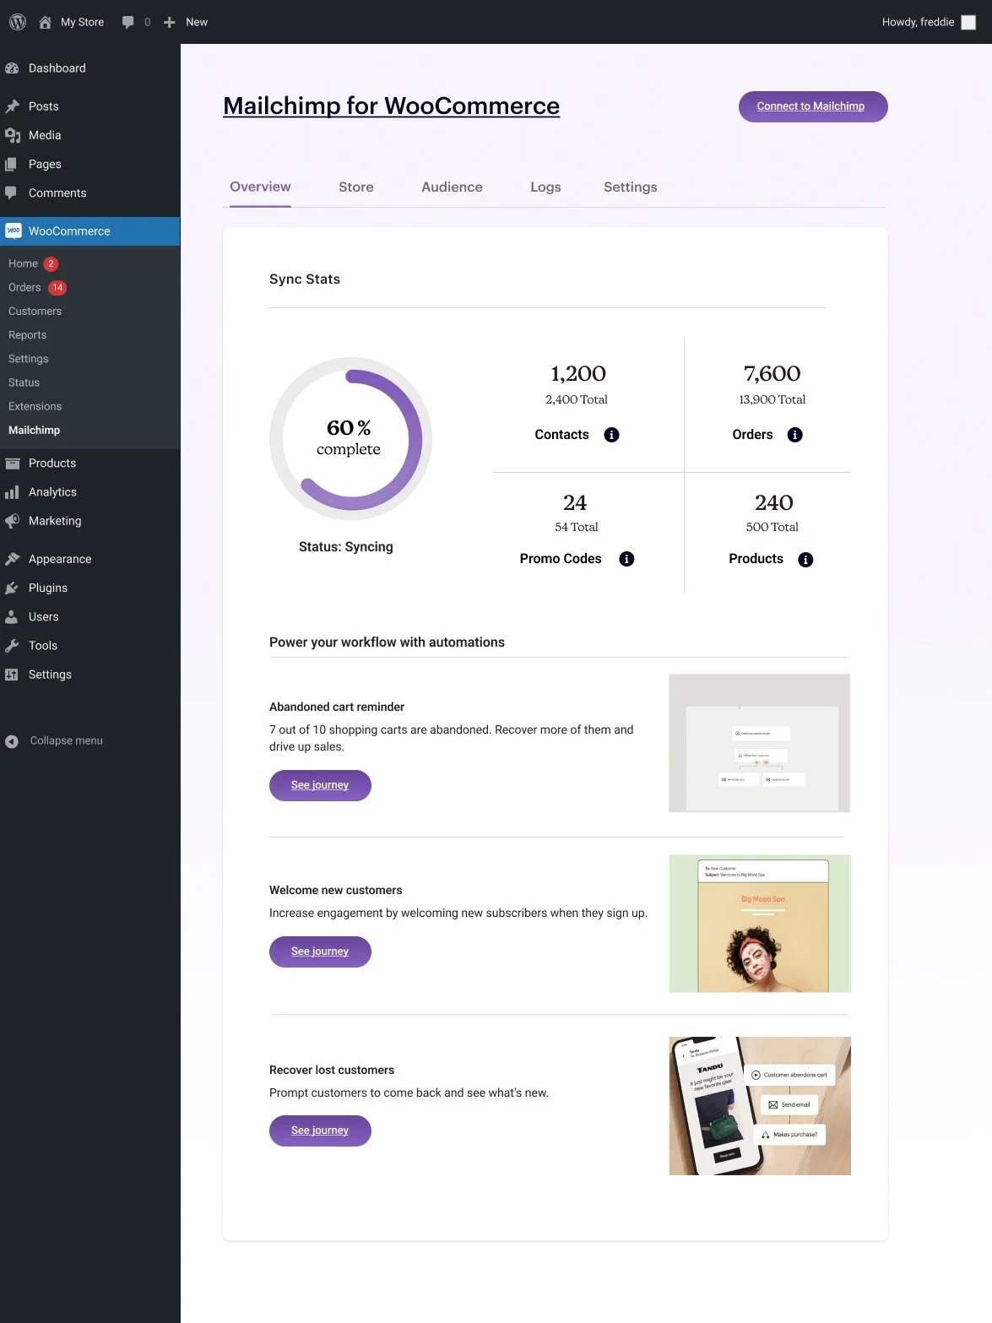This screenshot has width=992, height=1323.
Task: Click the Appearance paintbrush icon
Action: tap(12, 559)
